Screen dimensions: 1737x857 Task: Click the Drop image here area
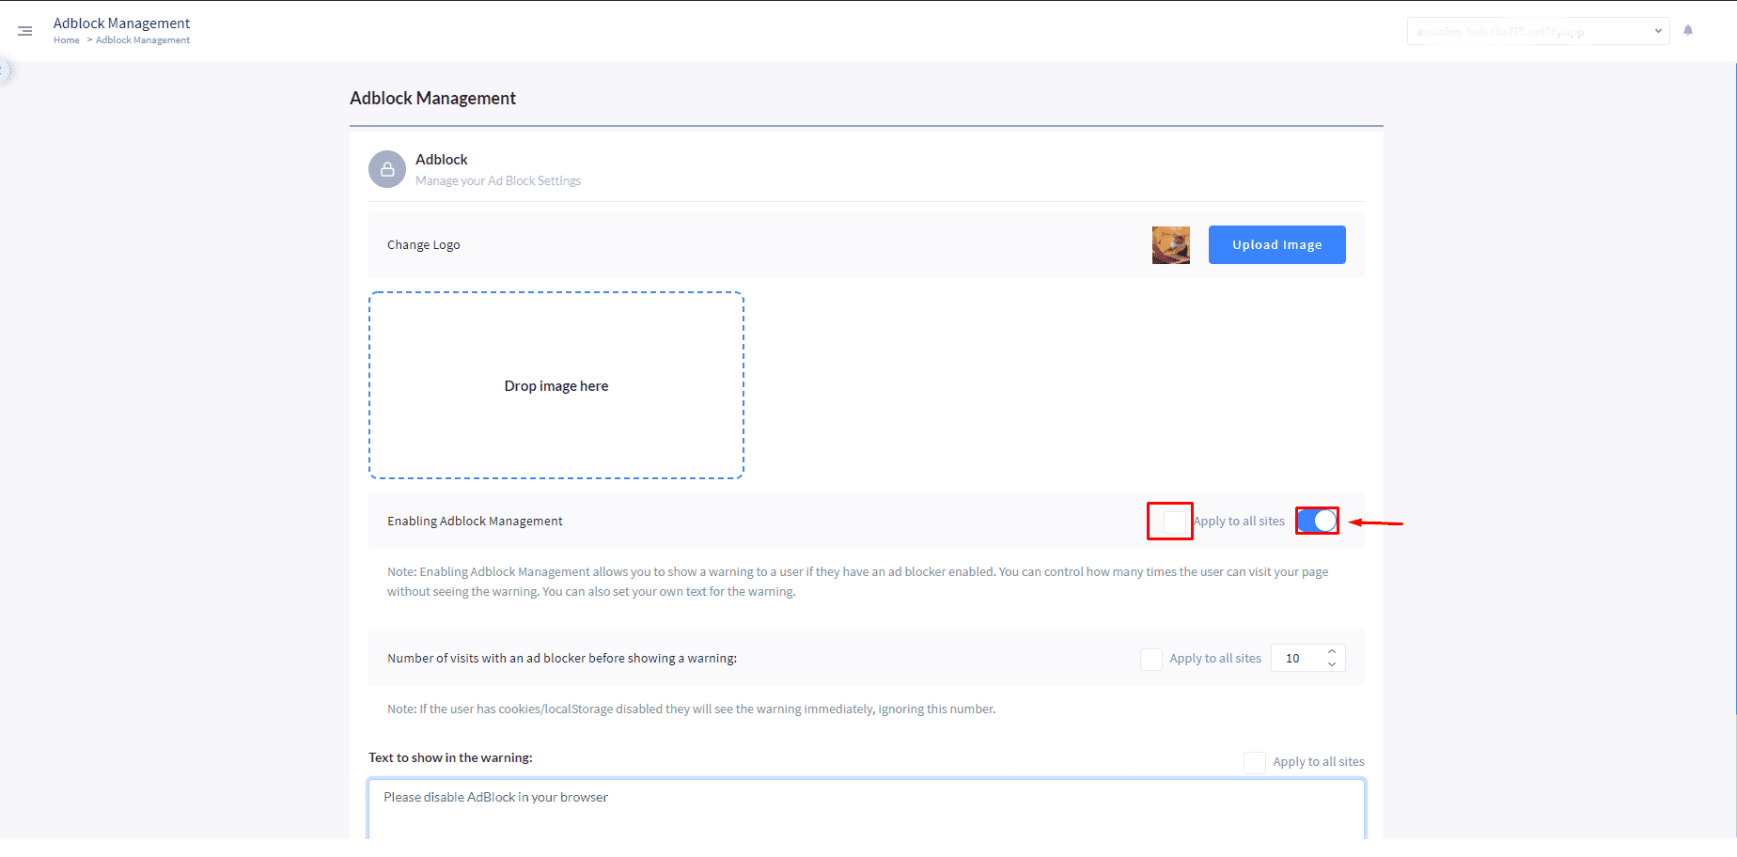[556, 385]
